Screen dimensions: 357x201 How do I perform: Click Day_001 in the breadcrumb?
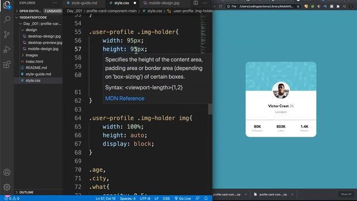(74, 11)
